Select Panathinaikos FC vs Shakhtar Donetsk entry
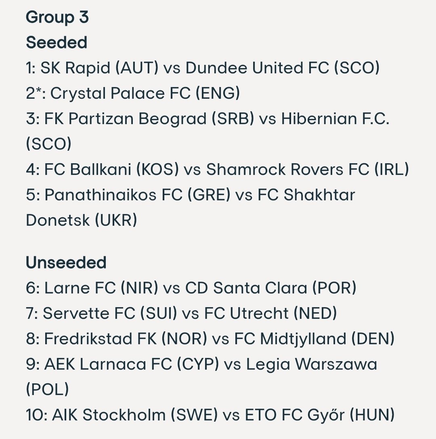The width and height of the screenshot is (436, 439). coord(191,208)
